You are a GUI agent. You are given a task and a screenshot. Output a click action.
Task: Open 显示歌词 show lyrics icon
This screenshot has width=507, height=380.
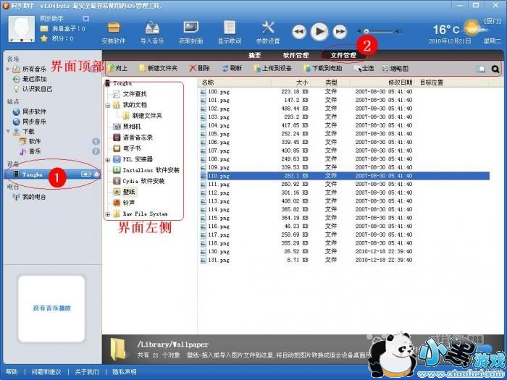(230, 33)
